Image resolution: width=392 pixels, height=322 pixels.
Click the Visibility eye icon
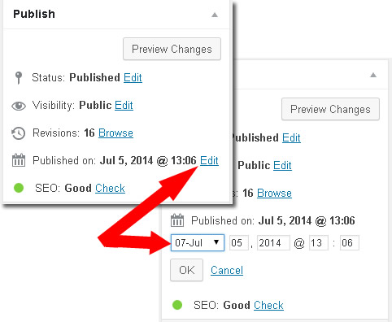(x=19, y=106)
